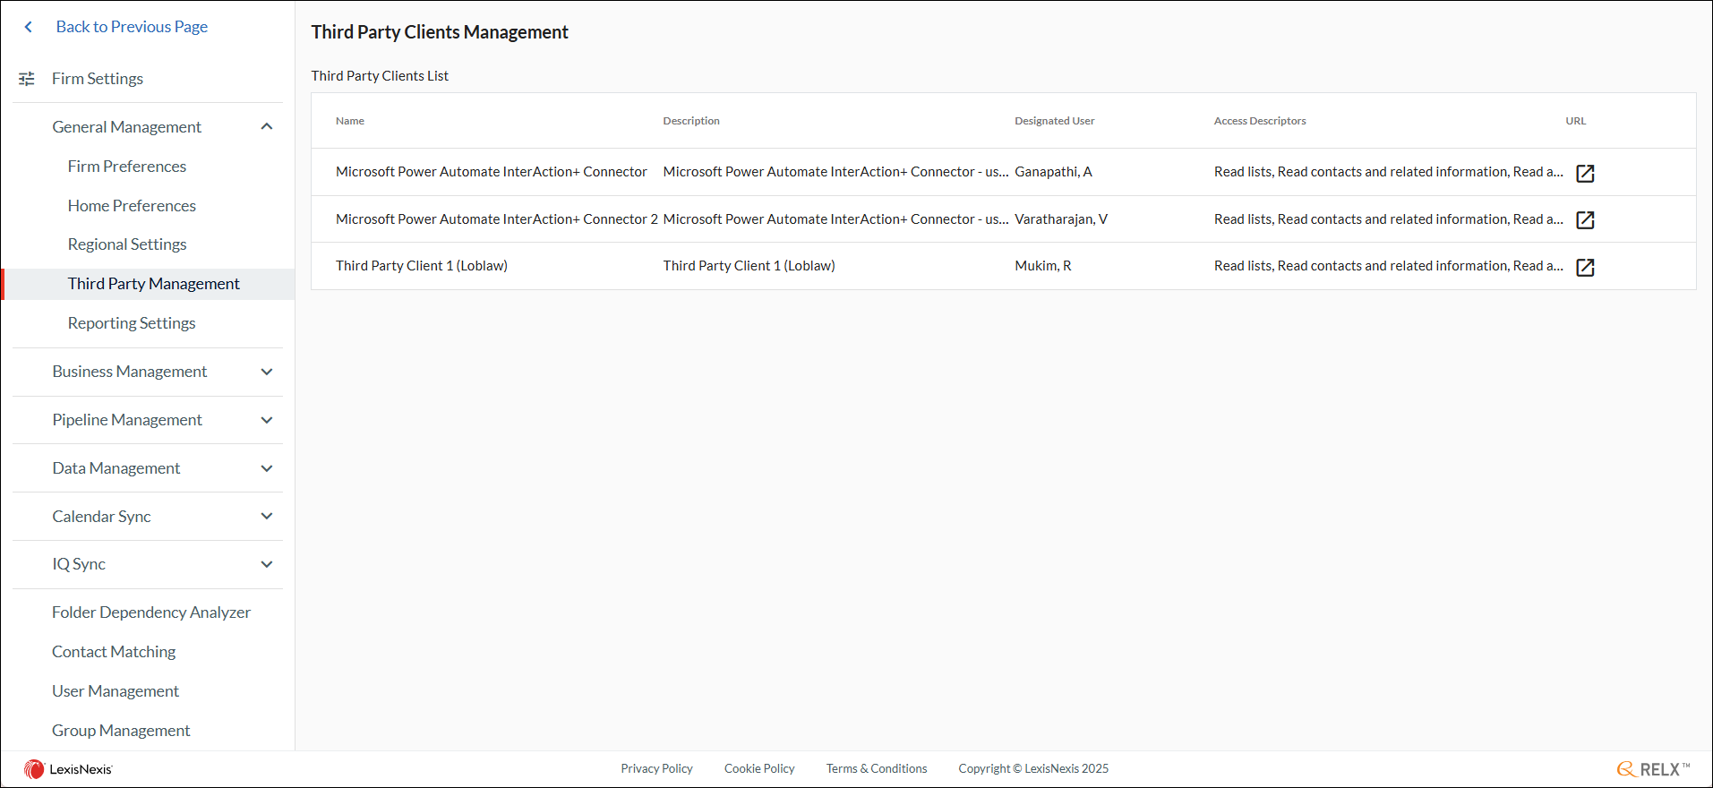Select Calendar Sync label

point(101,517)
